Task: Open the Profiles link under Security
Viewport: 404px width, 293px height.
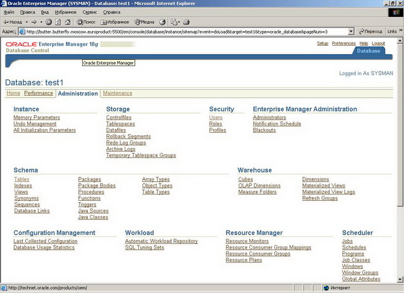Action: [x=218, y=130]
